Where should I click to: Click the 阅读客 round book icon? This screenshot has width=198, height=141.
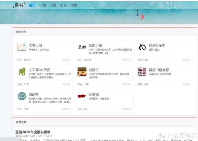point(22,96)
